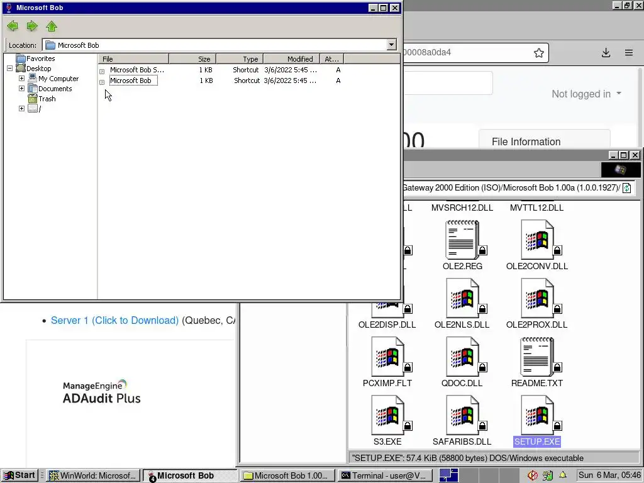Viewport: 644px width, 483px height.
Task: Click the SAFARIBS.DLL file icon
Action: (462, 415)
